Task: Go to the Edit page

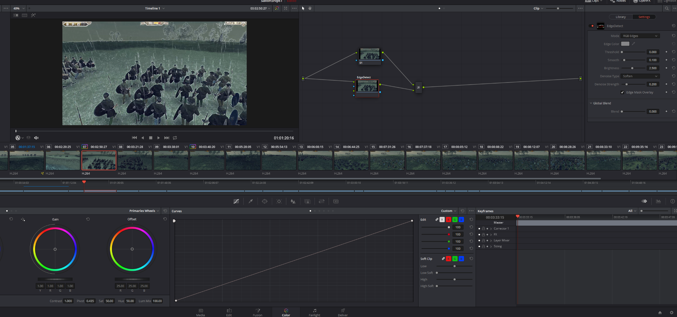Action: pyautogui.click(x=229, y=312)
